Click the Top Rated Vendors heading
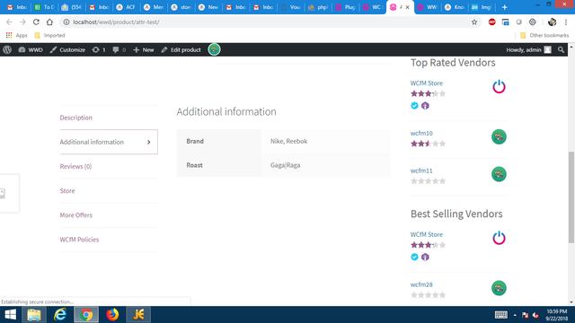 point(453,63)
